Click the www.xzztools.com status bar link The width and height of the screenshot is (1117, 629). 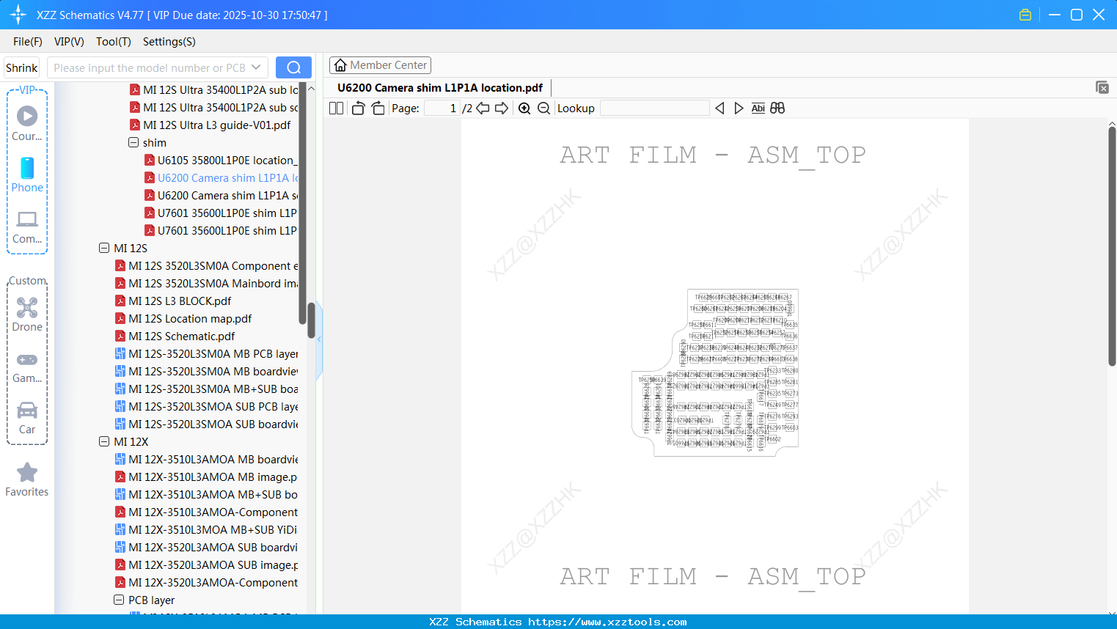pos(607,622)
